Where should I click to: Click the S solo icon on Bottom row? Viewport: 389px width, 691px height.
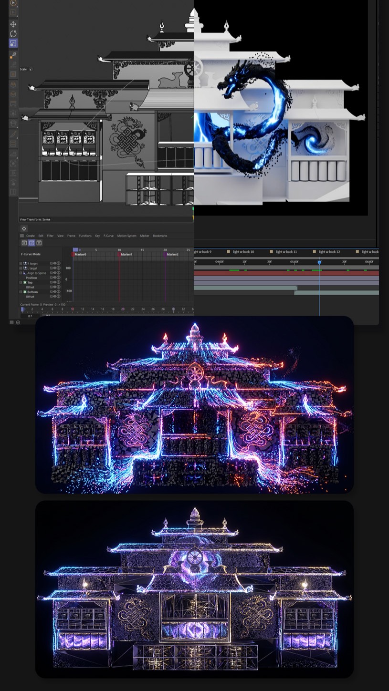(x=59, y=292)
